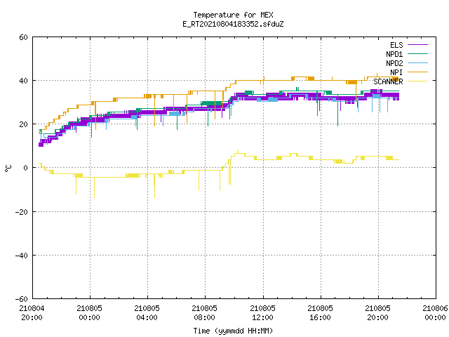Click the x-axis tick label 210805 08:00

click(204, 313)
